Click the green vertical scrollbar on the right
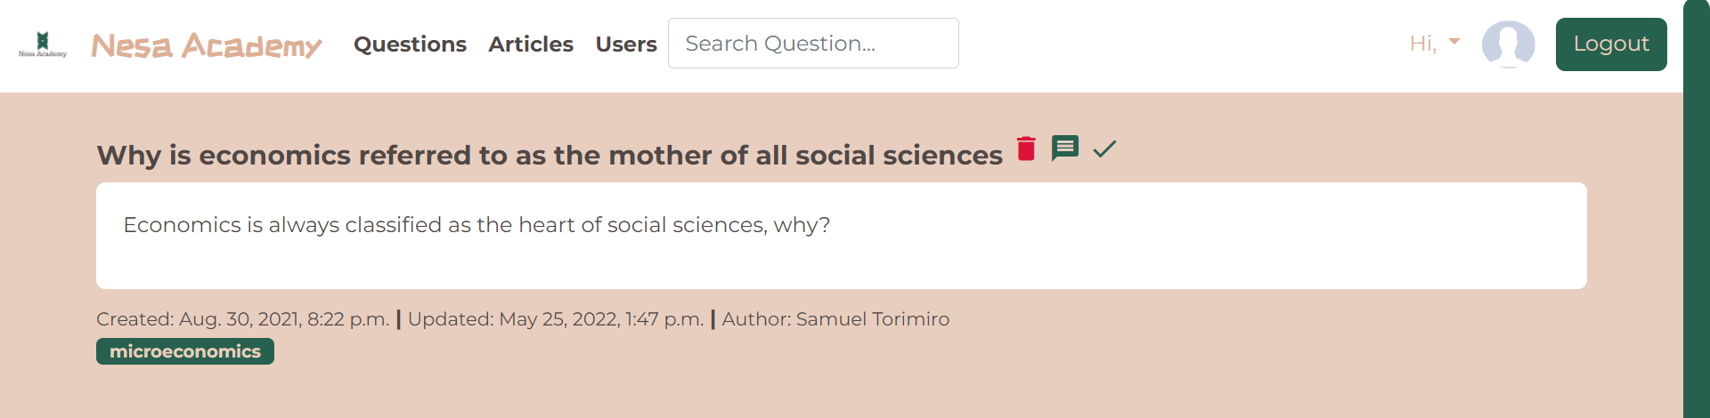The image size is (1710, 418). tap(1696, 209)
